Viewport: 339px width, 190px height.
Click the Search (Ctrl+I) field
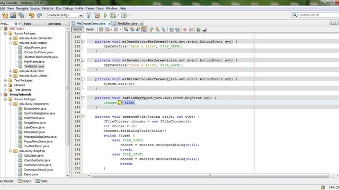coord(318,15)
